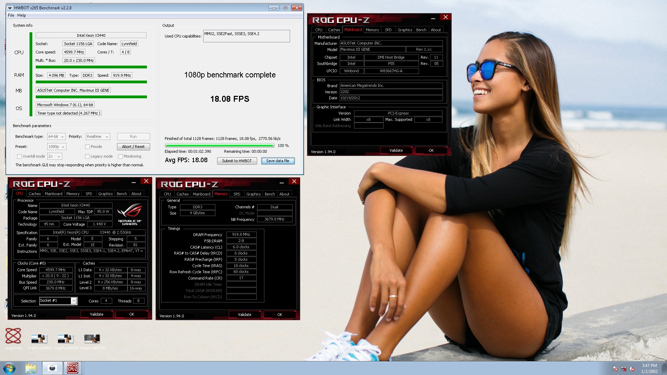Click the BIOS version 2202 field
The width and height of the screenshot is (667, 375).
391,92
